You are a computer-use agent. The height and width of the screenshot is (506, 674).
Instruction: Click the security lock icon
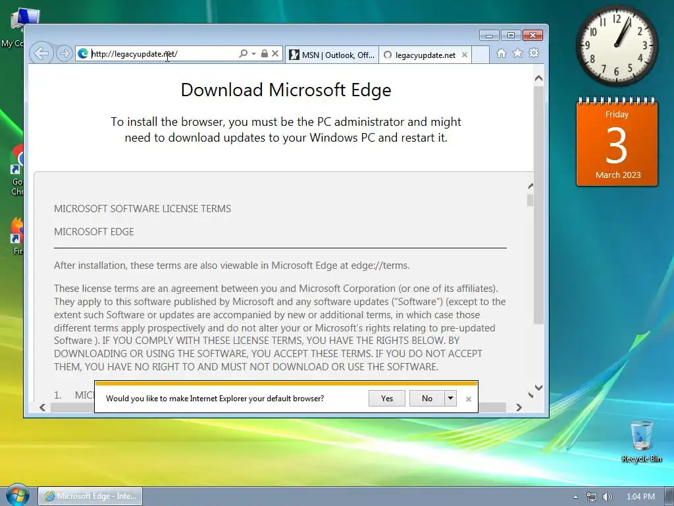click(265, 53)
